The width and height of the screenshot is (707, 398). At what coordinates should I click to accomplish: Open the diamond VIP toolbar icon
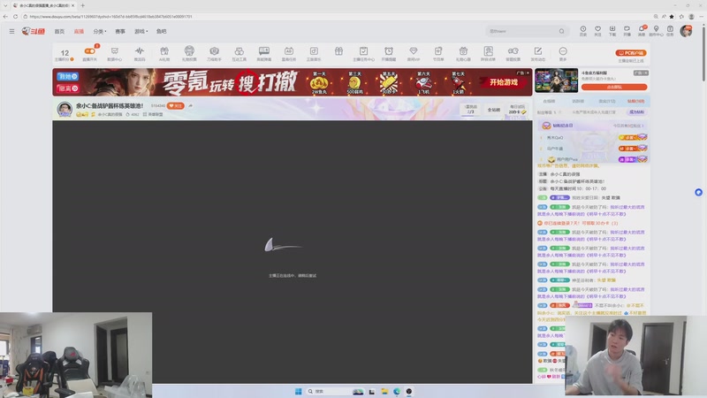pyautogui.click(x=414, y=53)
